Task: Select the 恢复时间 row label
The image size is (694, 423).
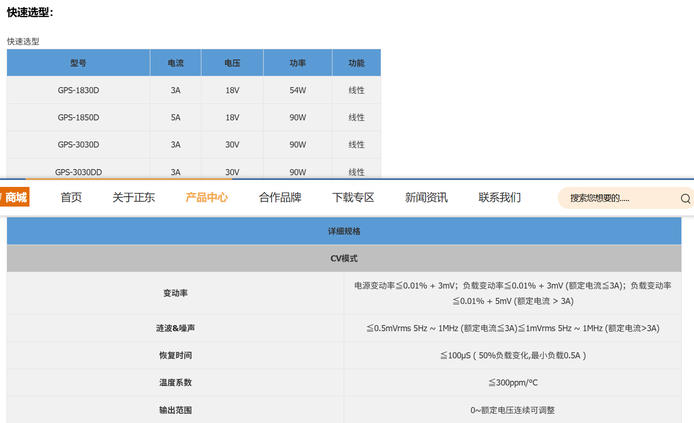Action: tap(176, 355)
